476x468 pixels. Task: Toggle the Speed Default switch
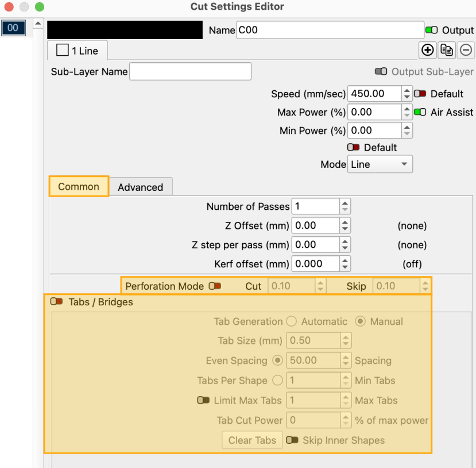click(x=420, y=94)
